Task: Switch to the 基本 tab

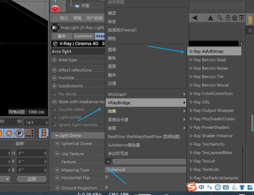Action: (62, 36)
